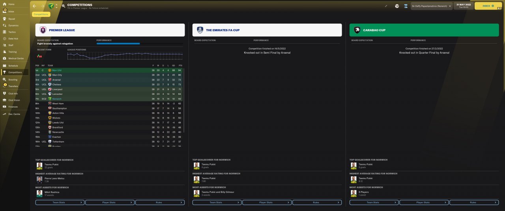The width and height of the screenshot is (505, 211).
Task: Click the Arsenal badge in league table
Action: click(x=50, y=80)
